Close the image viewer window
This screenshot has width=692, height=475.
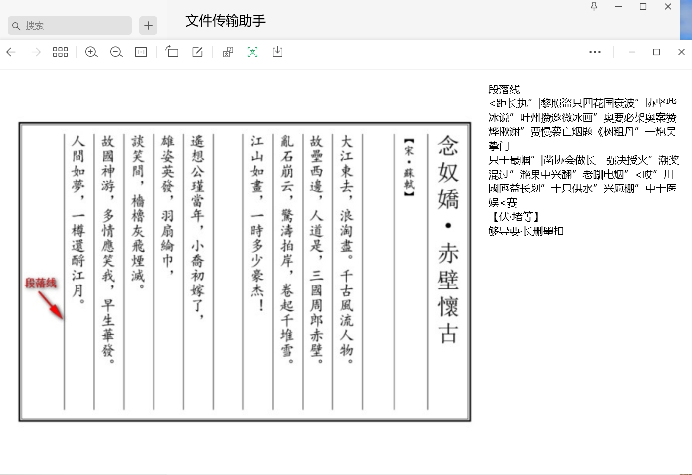(x=681, y=52)
